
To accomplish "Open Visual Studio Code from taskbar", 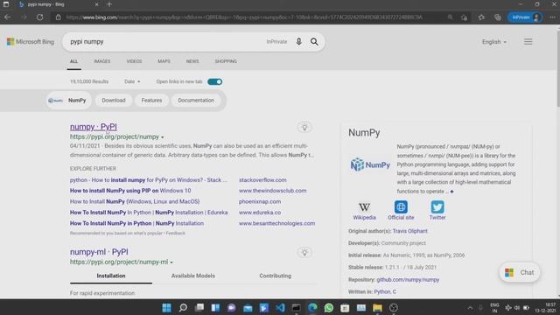I will 280,307.
